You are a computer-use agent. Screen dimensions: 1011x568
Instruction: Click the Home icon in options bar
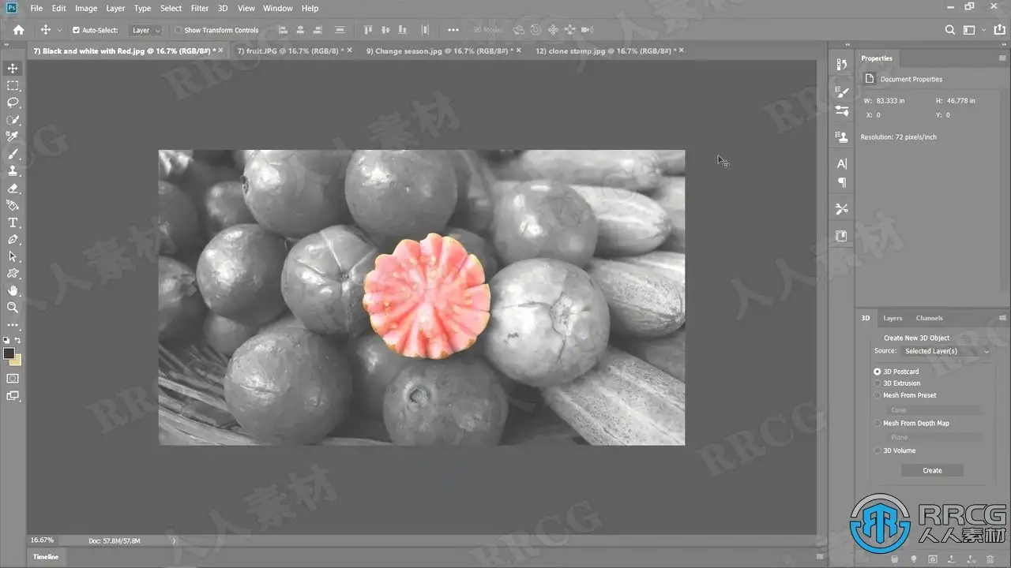point(18,30)
